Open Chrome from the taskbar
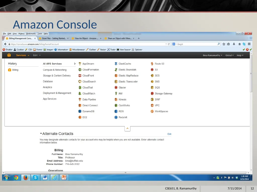This screenshot has height=192, width=257. pyautogui.click(x=16, y=177)
